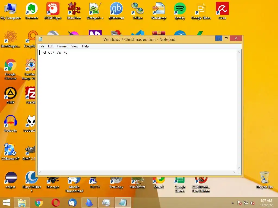Click the blue flame taskbar app icon
Viewport: 278px width, 208px height.
(x=89, y=203)
